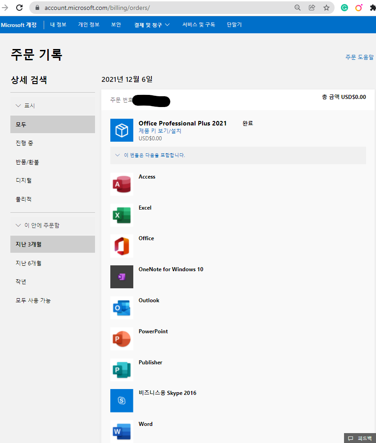Click the 피드백 feedback button

coord(360,438)
